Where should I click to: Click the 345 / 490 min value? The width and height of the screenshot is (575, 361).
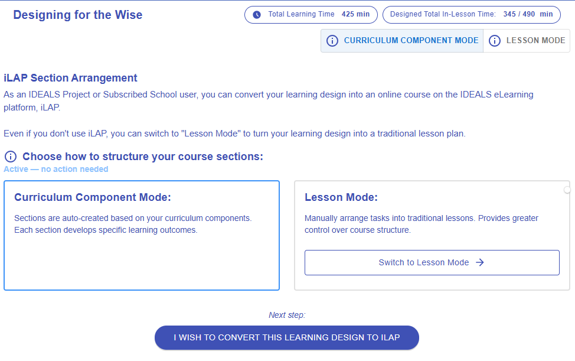point(528,14)
